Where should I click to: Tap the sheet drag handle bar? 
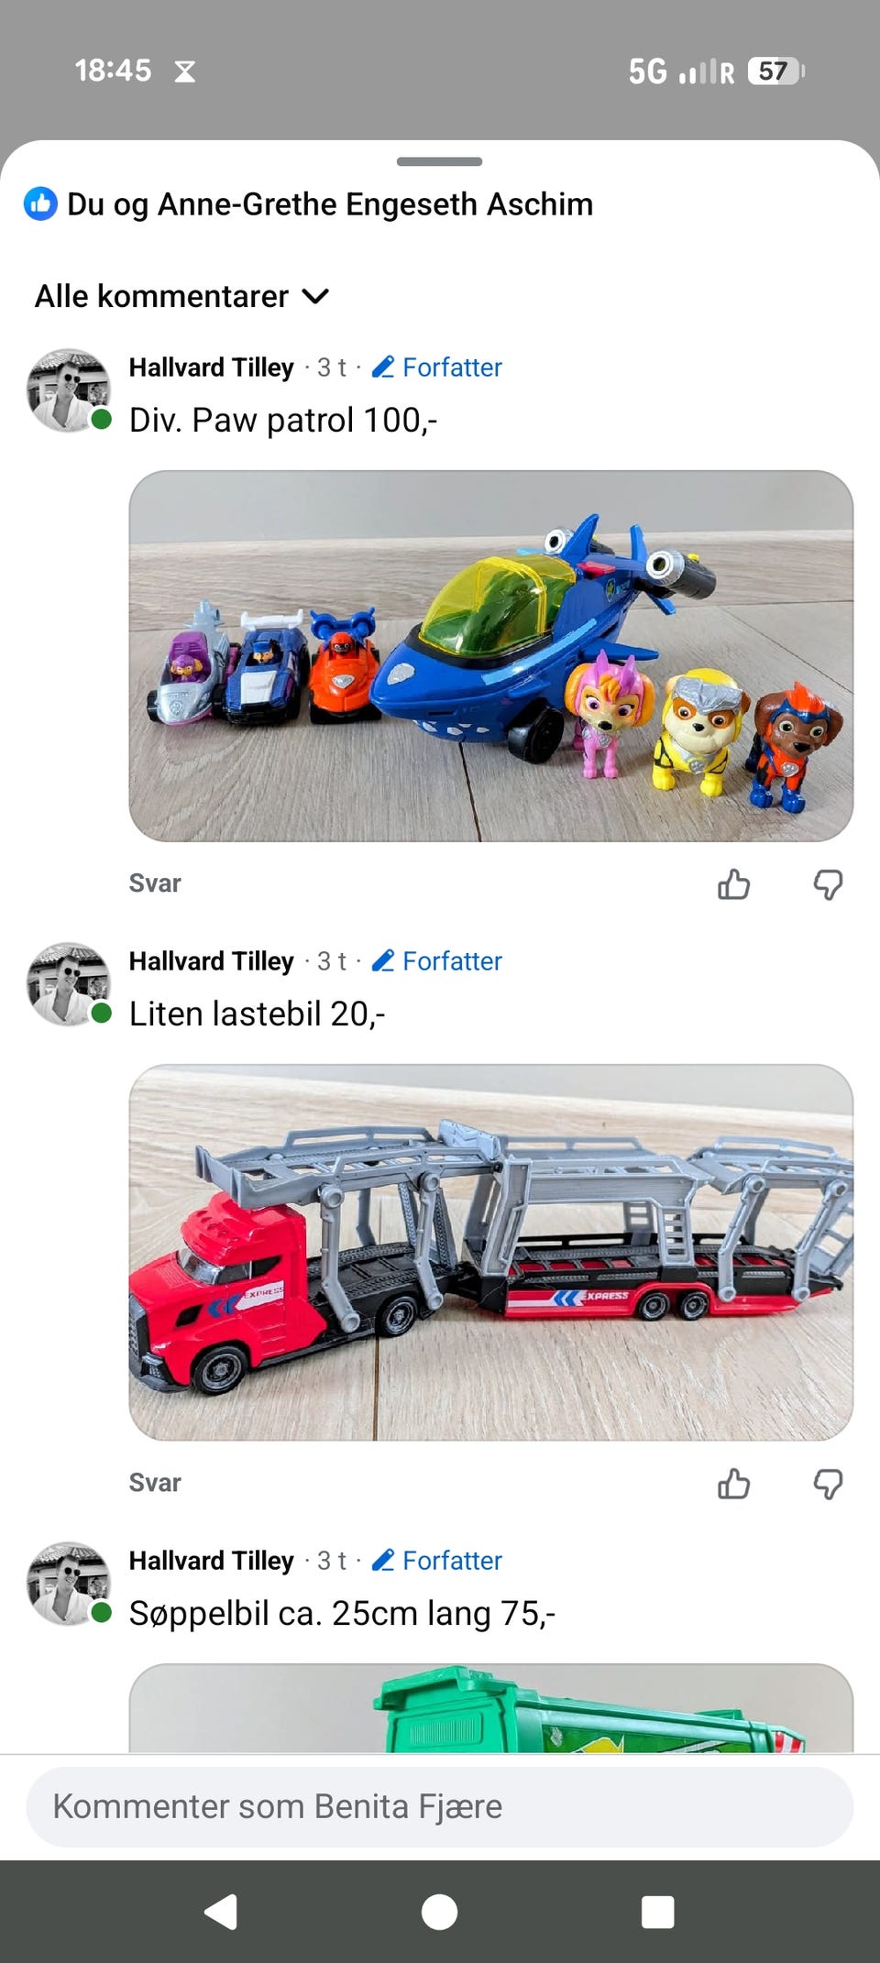click(439, 161)
